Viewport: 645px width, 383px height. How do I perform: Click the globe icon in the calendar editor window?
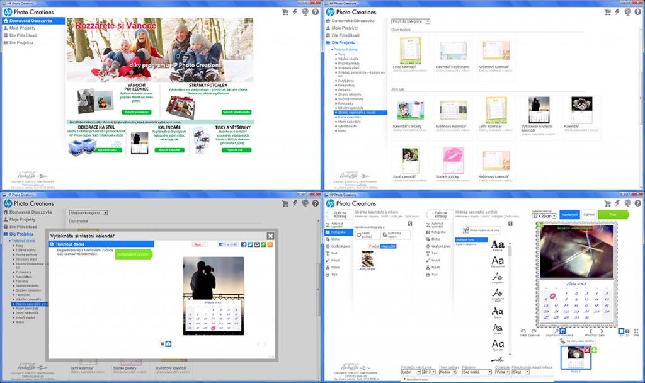click(x=628, y=203)
